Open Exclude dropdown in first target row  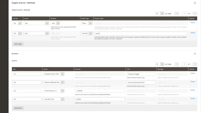(17, 23)
